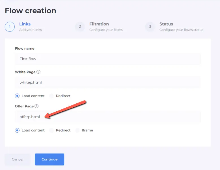220x170 pixels.
Task: Click the White Page whitep.html input
Action: coord(108,82)
